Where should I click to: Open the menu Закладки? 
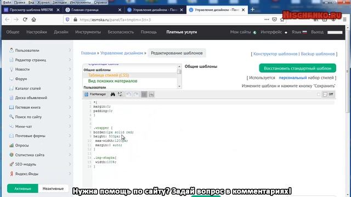pyautogui.click(x=60, y=2)
